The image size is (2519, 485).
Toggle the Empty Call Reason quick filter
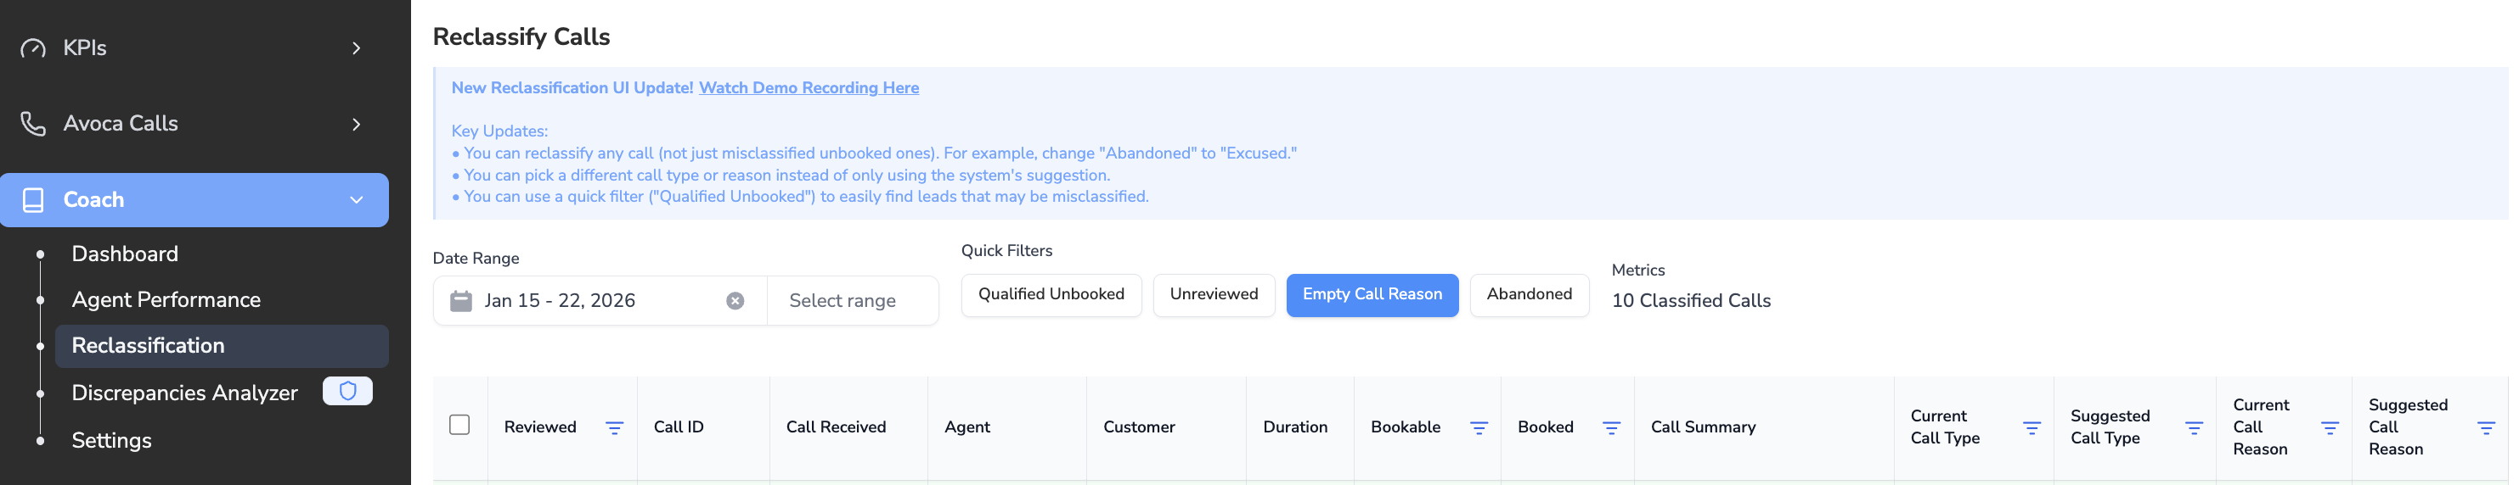[1371, 295]
